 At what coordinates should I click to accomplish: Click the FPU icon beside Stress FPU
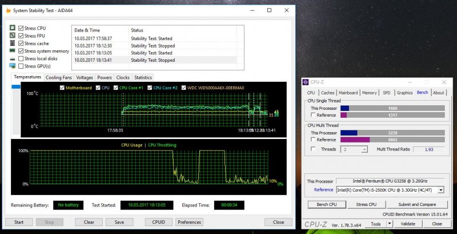click(x=12, y=35)
